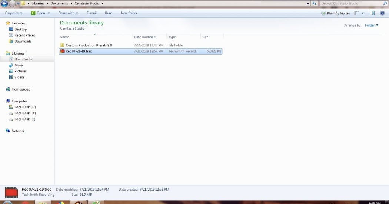
Task: Click the Homegroup icon
Action: [8, 89]
